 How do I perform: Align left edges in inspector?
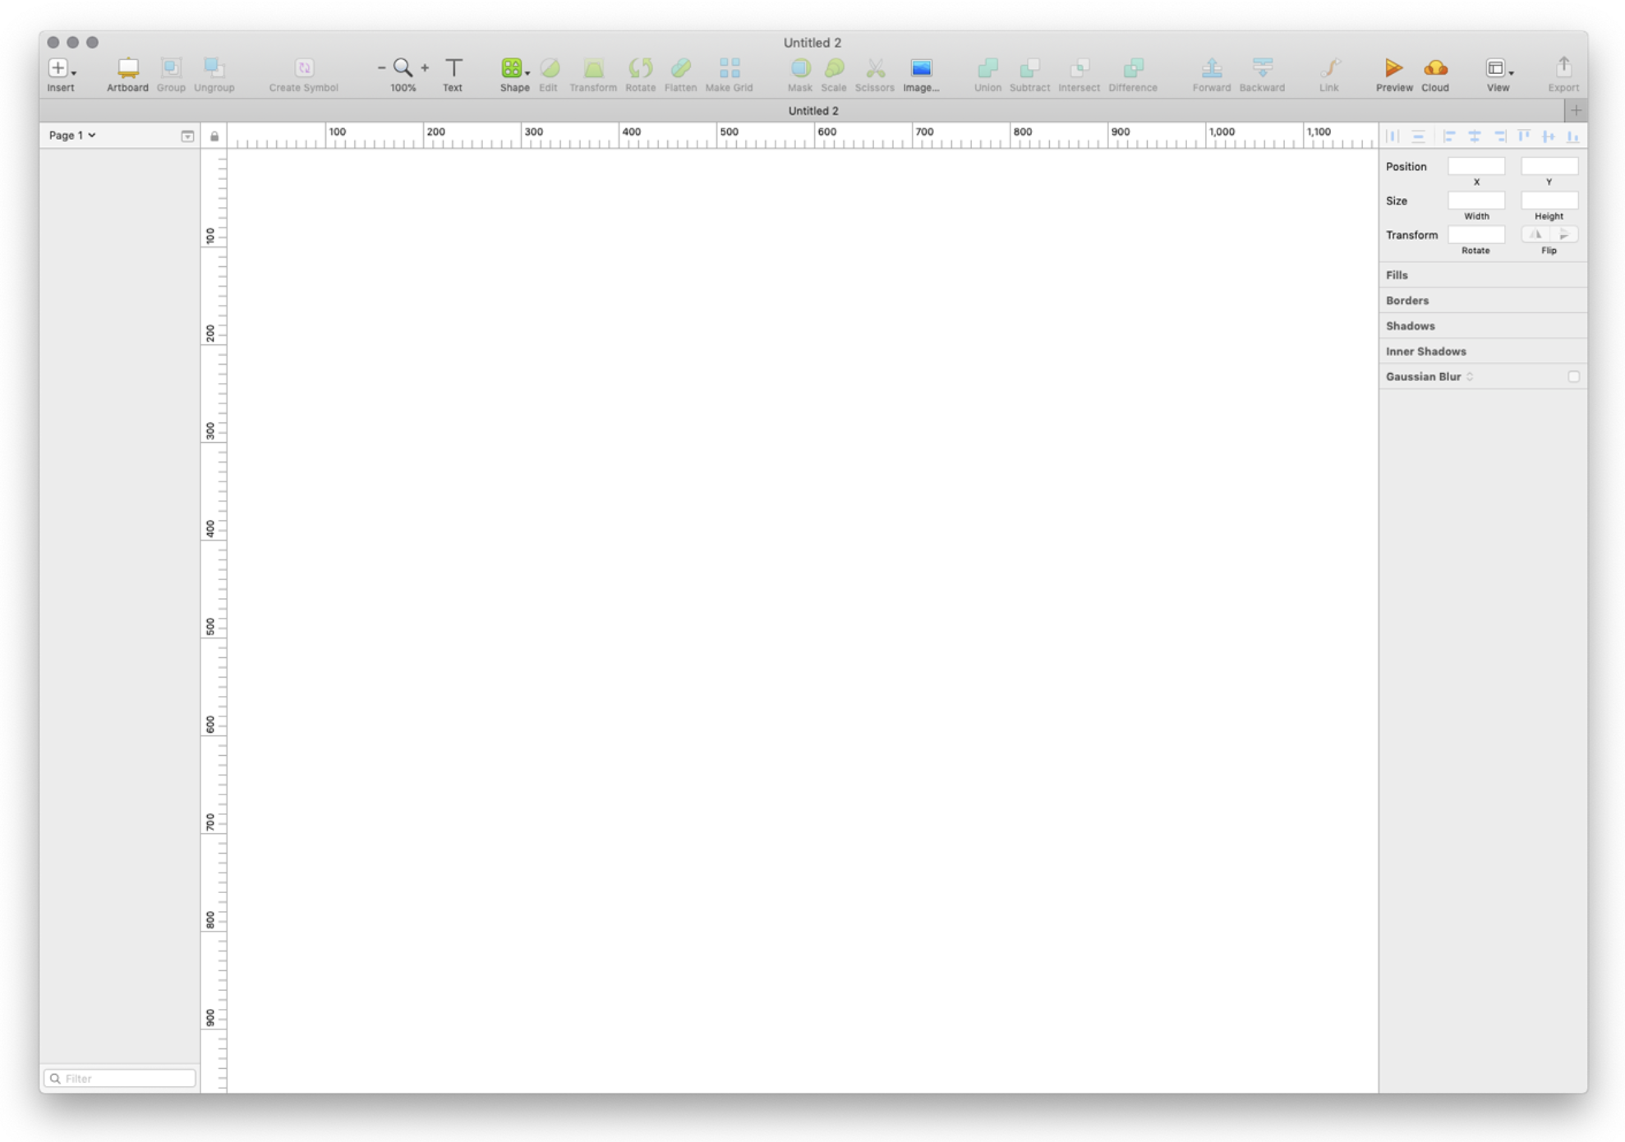[x=1449, y=136]
